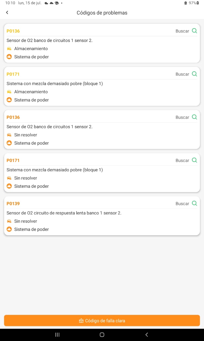Tap the back arrow in the header

pos(7,13)
